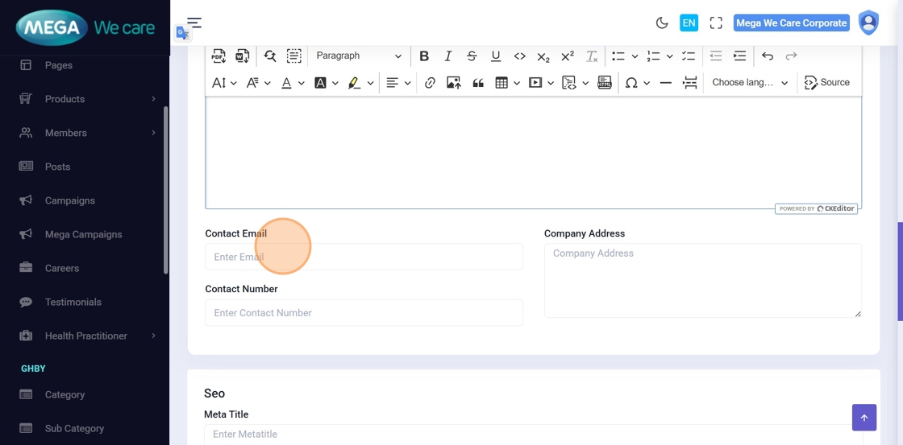Open the Choose language dropdown
903x445 pixels.
[750, 83]
